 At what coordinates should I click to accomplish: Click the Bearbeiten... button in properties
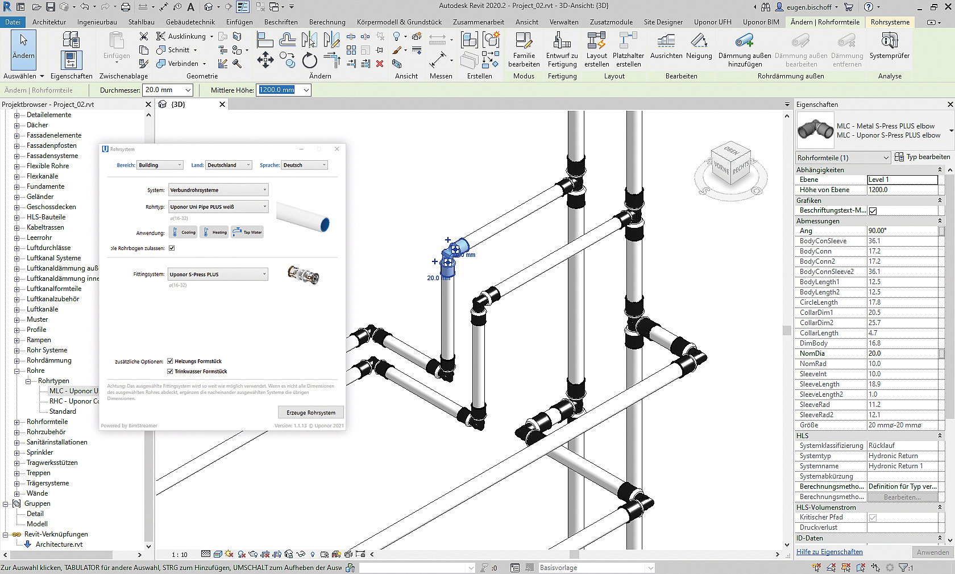[902, 497]
